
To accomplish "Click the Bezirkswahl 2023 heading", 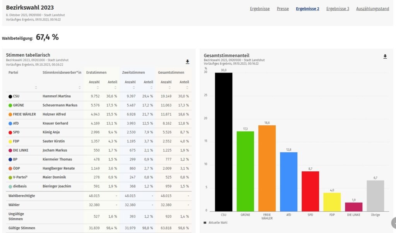I will [x=30, y=8].
